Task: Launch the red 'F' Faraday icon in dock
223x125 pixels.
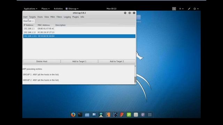Action: [x=122, y=115]
